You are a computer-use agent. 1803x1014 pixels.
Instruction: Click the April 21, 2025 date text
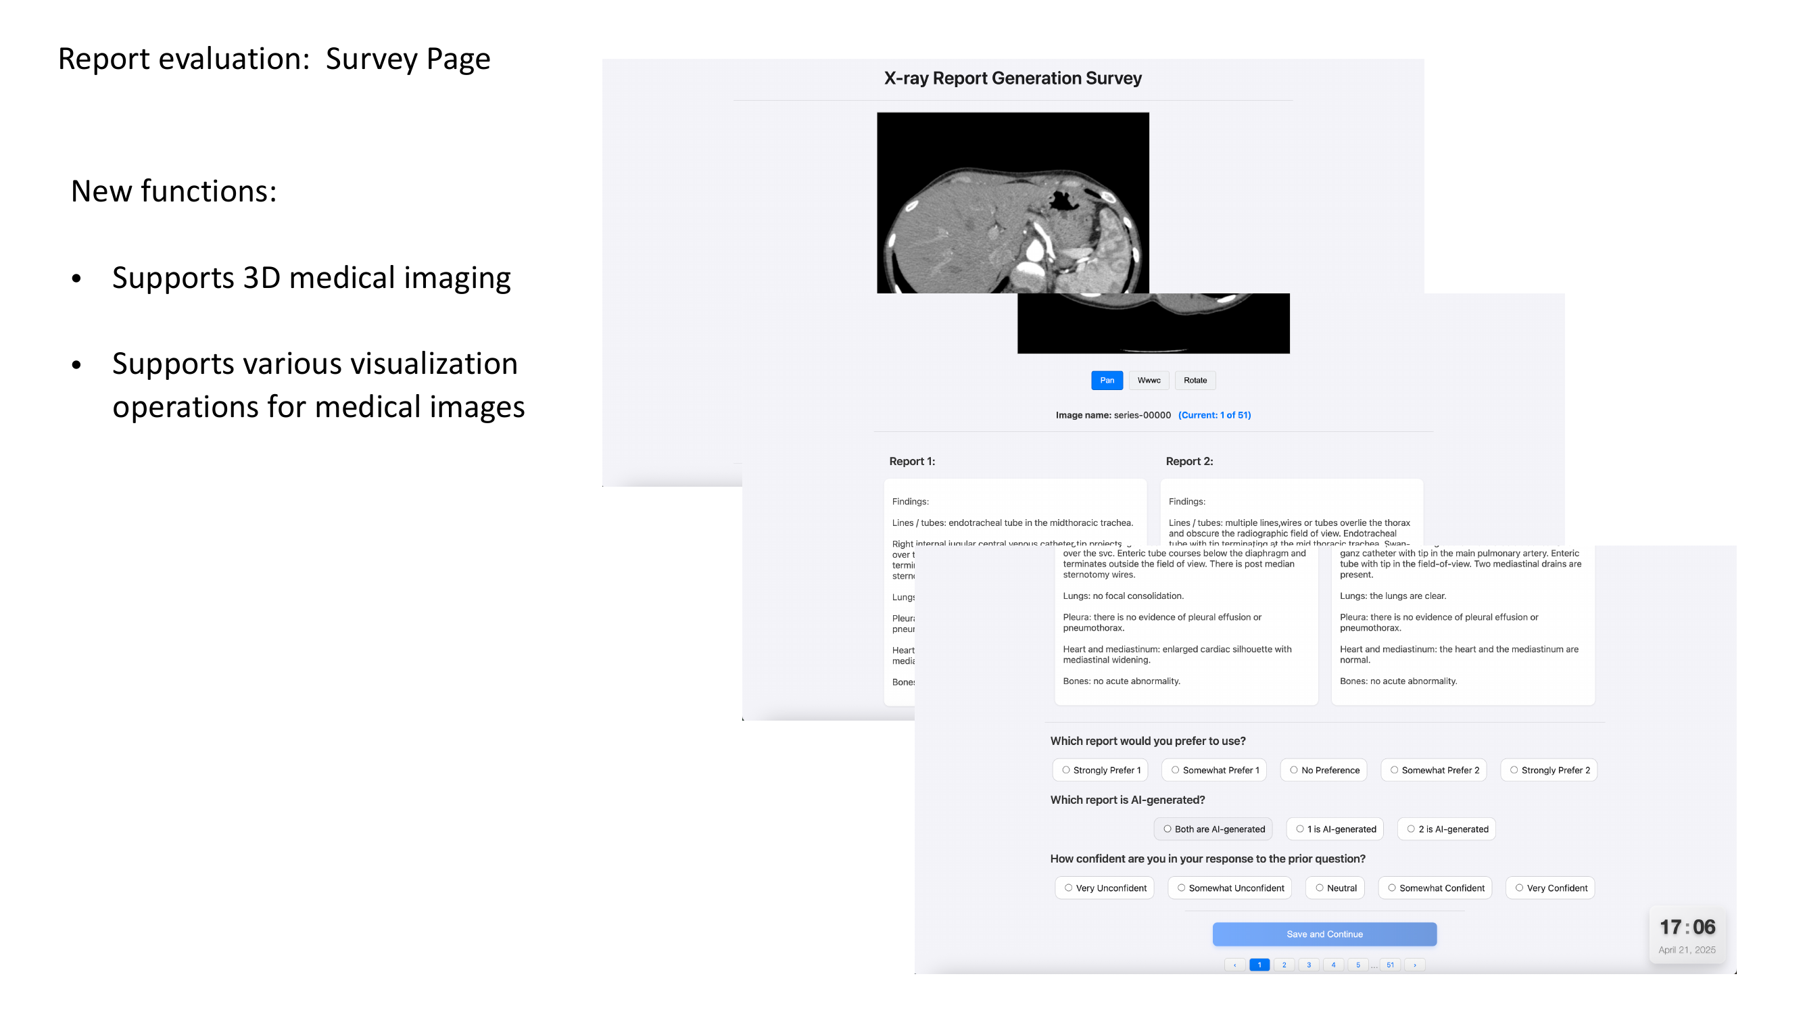coord(1687,950)
